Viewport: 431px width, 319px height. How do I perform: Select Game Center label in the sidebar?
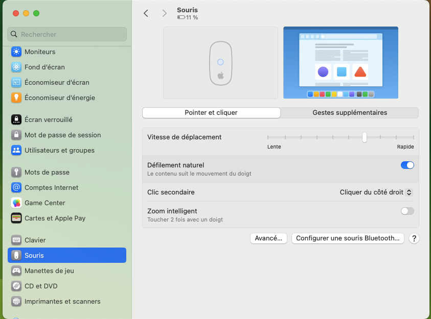[x=45, y=203]
